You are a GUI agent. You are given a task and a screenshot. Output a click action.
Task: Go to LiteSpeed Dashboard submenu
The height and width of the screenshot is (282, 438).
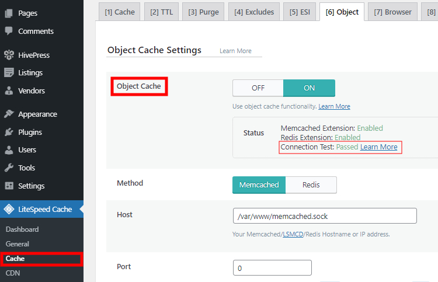pyautogui.click(x=22, y=229)
